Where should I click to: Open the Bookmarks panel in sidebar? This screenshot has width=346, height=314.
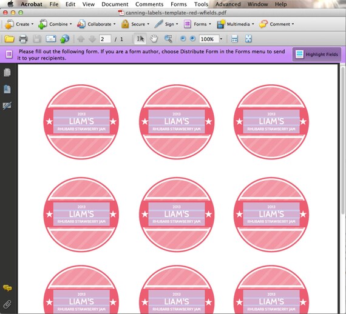pyautogui.click(x=7, y=89)
